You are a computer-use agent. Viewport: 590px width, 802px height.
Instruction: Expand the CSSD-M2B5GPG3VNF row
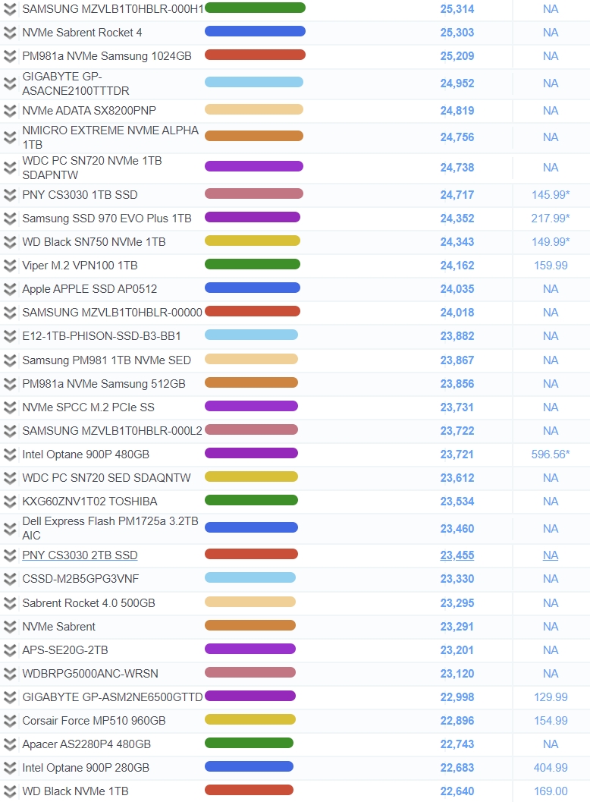click(x=10, y=579)
